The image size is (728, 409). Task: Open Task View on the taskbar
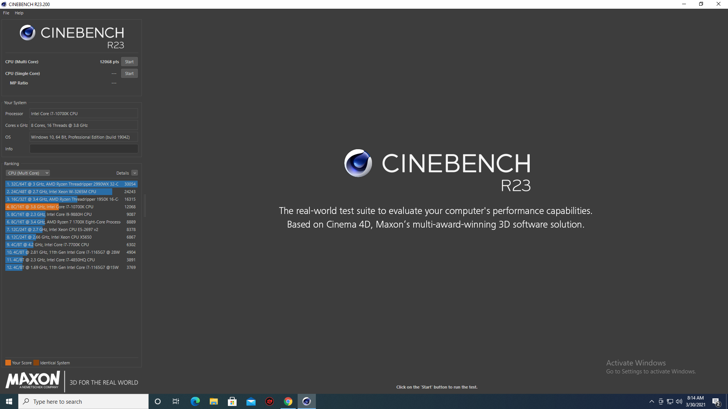[176, 401]
